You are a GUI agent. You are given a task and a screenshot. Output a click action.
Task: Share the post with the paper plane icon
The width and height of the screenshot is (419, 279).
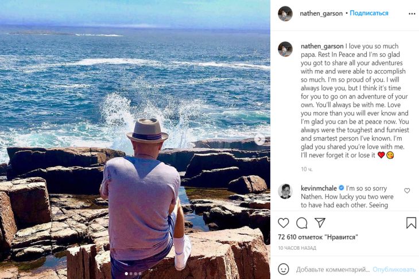320,223
